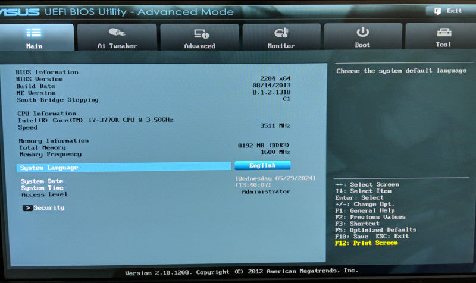Image resolution: width=476 pixels, height=283 pixels.
Task: Click the UEFI BIOS Utility title text
Action: coord(139,12)
